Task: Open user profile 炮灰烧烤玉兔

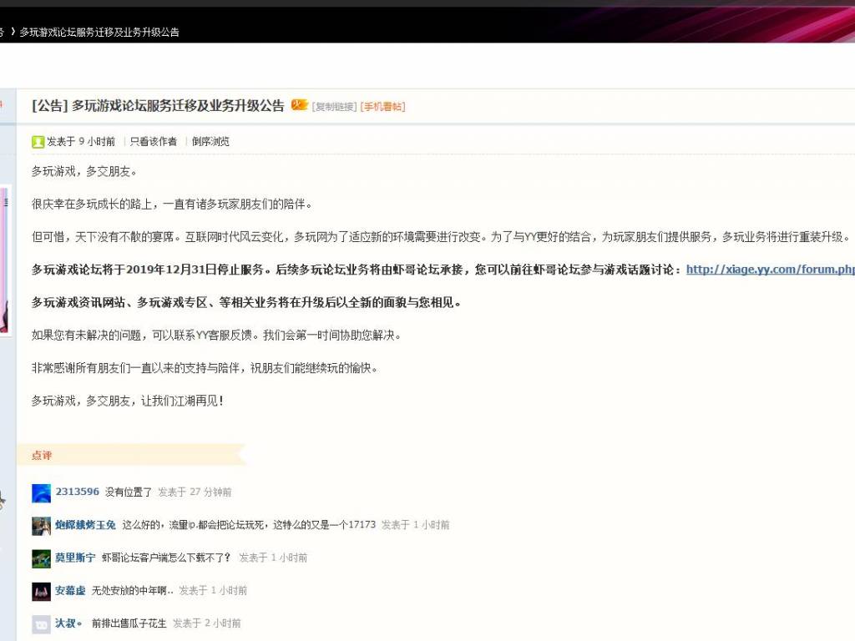Action: (86, 525)
